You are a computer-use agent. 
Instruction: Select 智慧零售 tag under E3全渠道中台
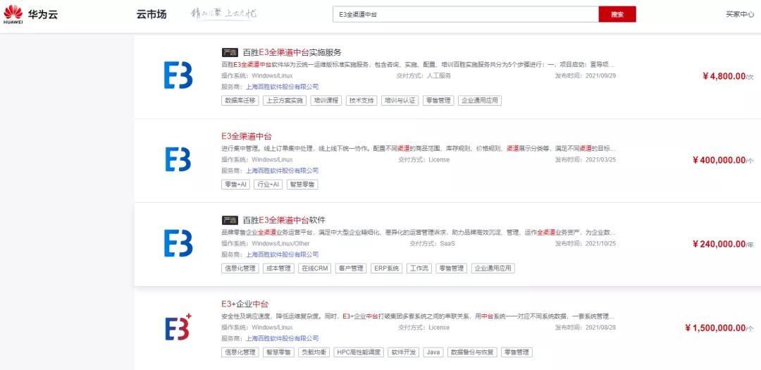coord(302,185)
